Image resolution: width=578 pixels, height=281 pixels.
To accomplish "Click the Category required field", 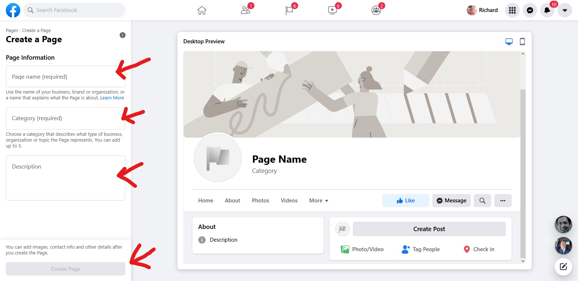I will point(66,118).
